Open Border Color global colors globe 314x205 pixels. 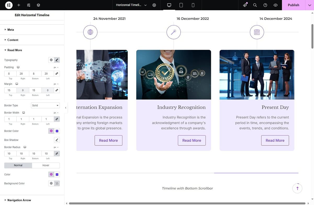point(51,131)
